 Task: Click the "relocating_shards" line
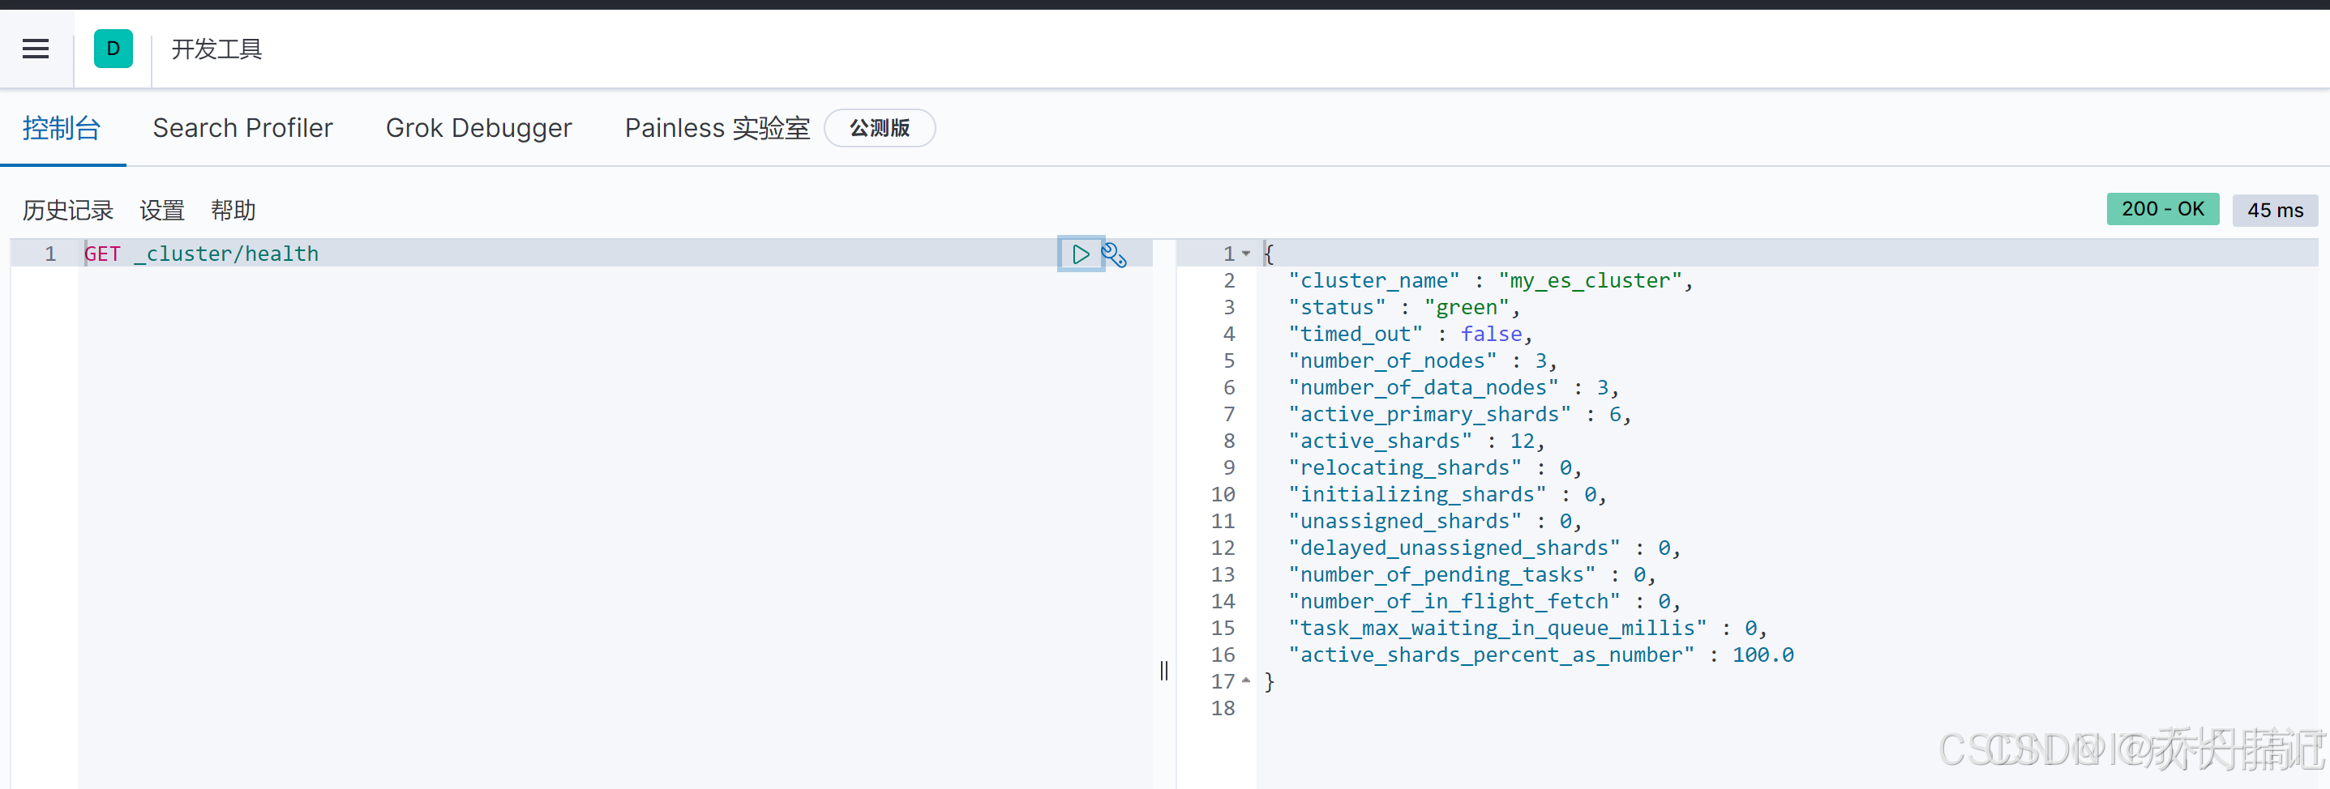(1434, 467)
